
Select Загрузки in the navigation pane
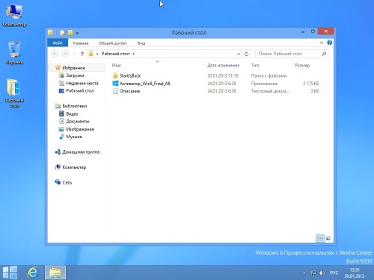tap(75, 75)
